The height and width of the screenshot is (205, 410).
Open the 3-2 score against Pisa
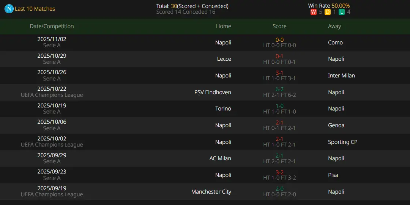(x=279, y=172)
